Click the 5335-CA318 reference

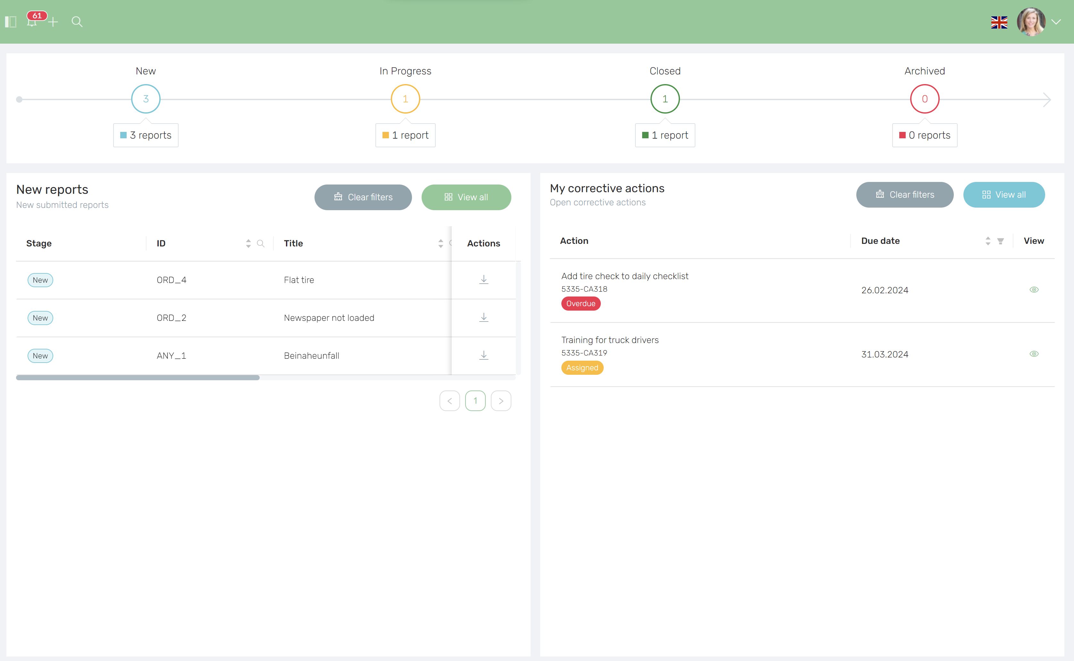584,289
